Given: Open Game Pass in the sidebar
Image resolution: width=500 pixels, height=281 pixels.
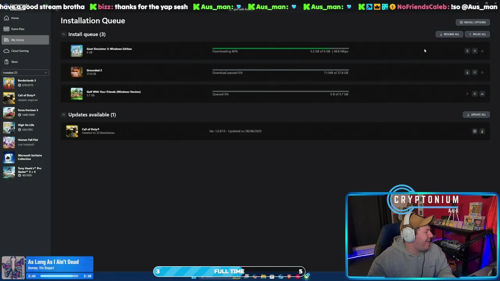Looking at the screenshot, I should click(x=25, y=29).
